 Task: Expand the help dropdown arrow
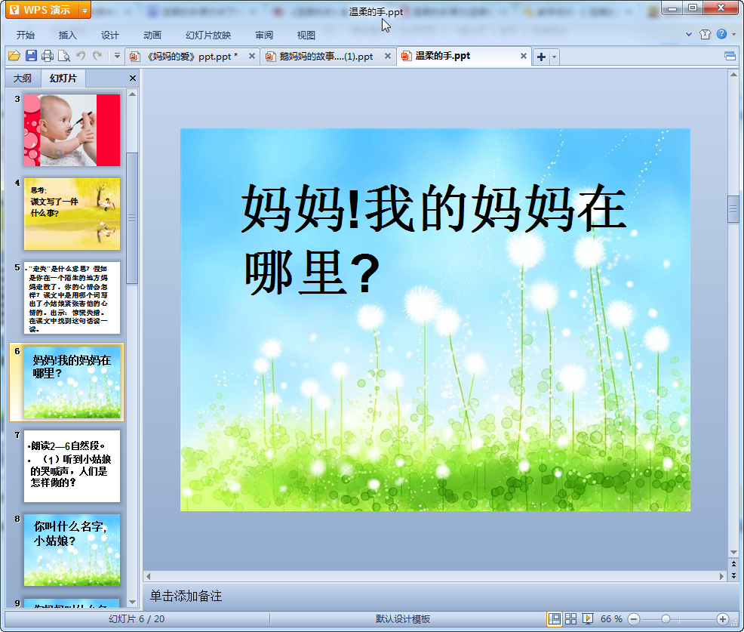[x=733, y=34]
